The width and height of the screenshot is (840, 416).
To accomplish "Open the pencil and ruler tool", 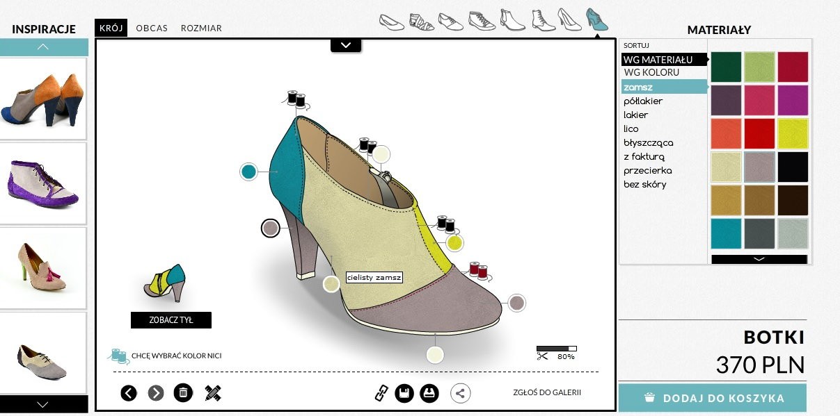I will [213, 393].
